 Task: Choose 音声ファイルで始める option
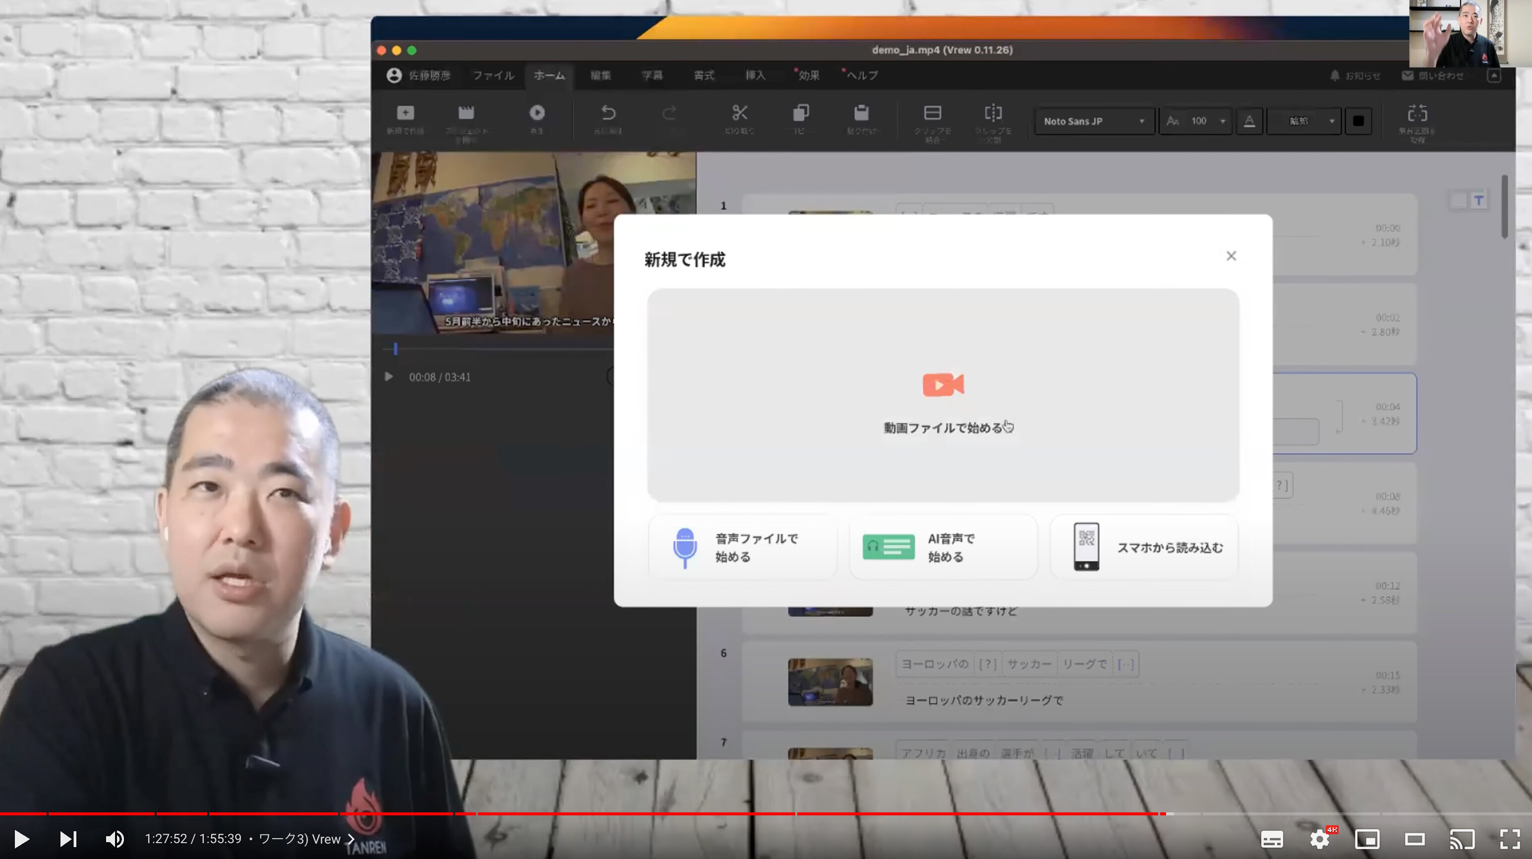(x=743, y=547)
